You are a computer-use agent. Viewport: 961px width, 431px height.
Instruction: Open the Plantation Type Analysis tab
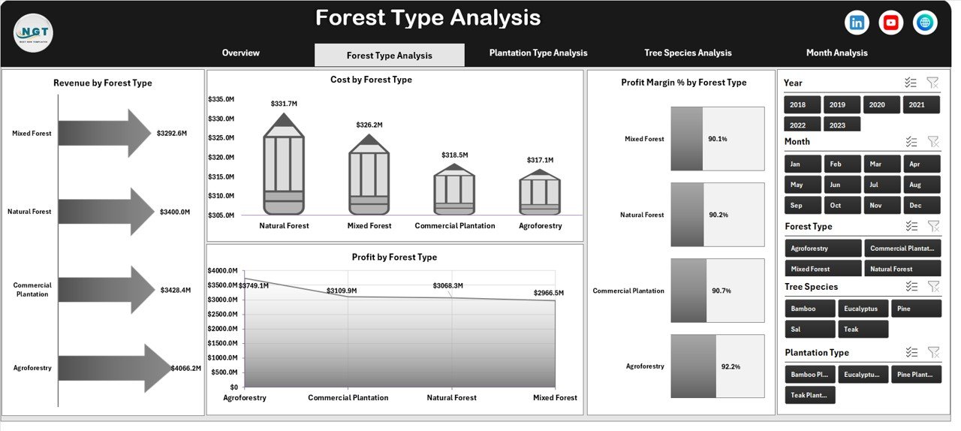[x=538, y=53]
